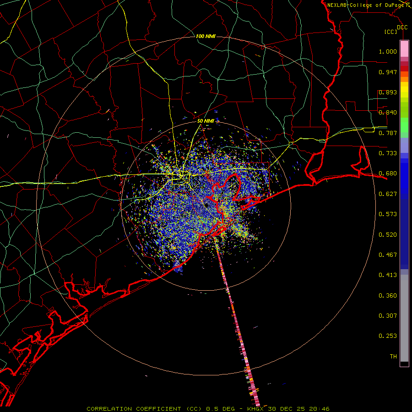Select the 0.947 scale value
412x412 pixels.
click(x=388, y=72)
